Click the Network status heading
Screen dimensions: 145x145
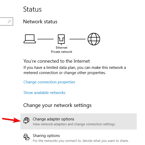click(x=40, y=21)
